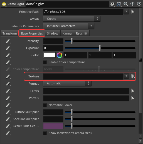Viewport: 143px width, 144px height.
Task: Click the Intensity value field
Action: pyautogui.click(x=53, y=41)
